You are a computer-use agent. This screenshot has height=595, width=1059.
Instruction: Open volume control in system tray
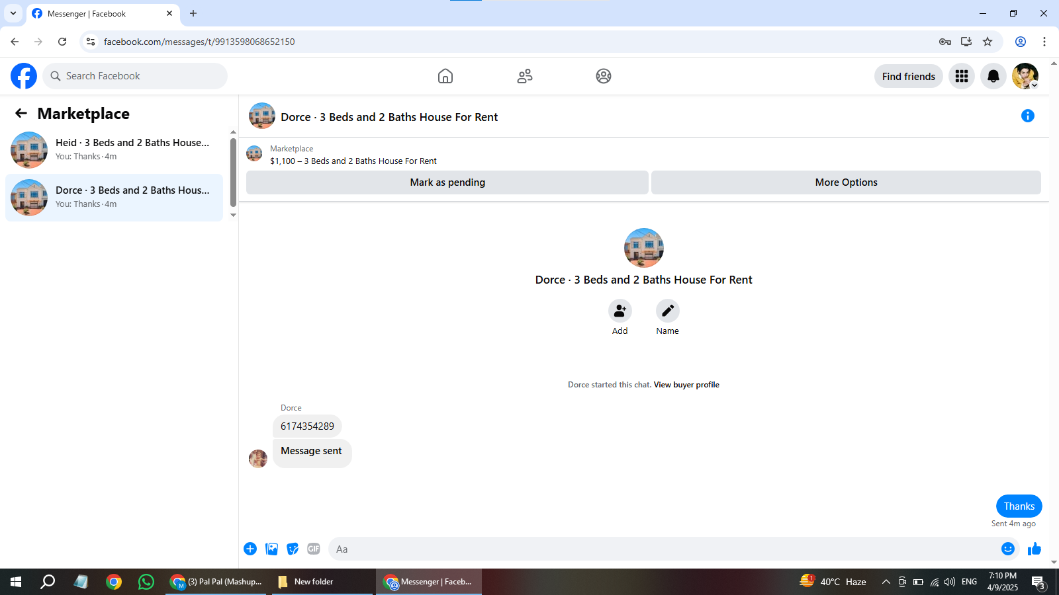point(950,582)
